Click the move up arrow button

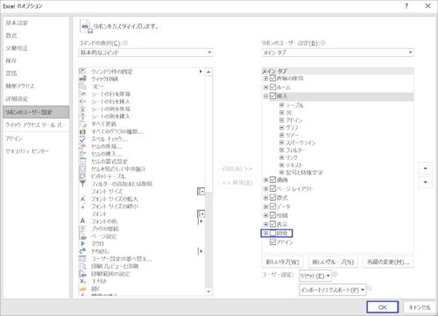426,168
